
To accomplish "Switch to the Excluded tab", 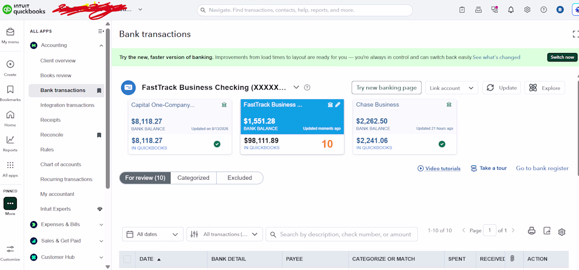I will tap(239, 178).
